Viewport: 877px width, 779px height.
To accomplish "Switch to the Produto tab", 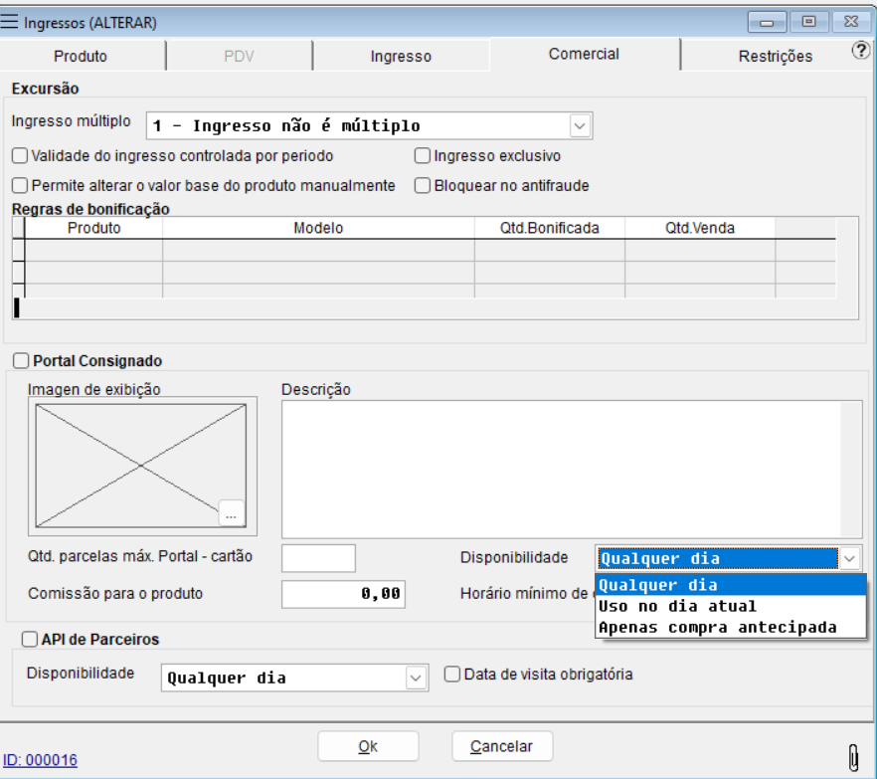I will pos(81,57).
